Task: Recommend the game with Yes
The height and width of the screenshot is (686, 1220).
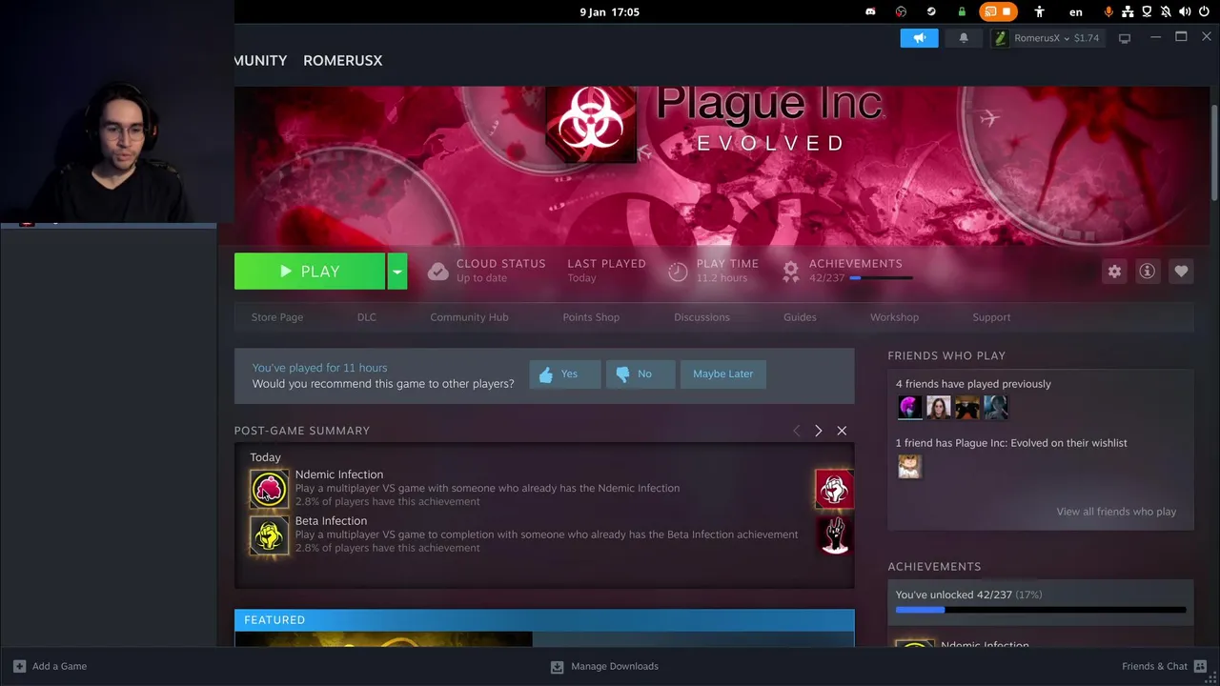Action: (564, 374)
